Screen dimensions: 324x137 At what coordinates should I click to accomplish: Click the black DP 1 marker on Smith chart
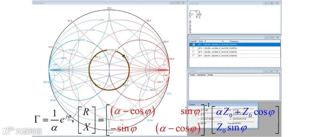[x=123, y=56]
